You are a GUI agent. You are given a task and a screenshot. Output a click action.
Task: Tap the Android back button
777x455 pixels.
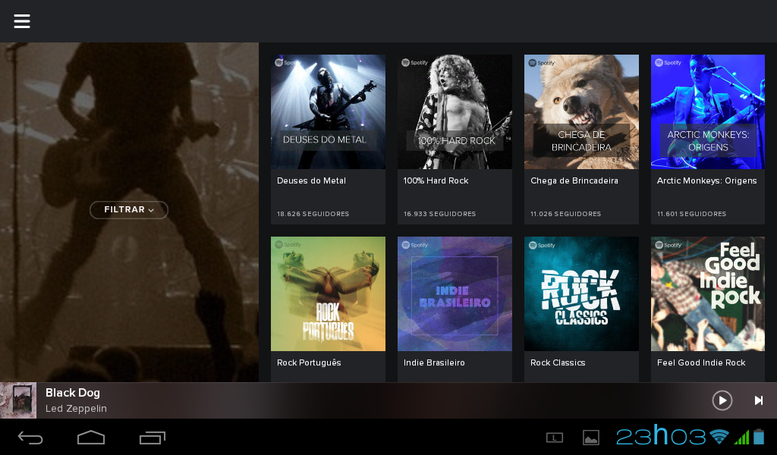(30, 438)
